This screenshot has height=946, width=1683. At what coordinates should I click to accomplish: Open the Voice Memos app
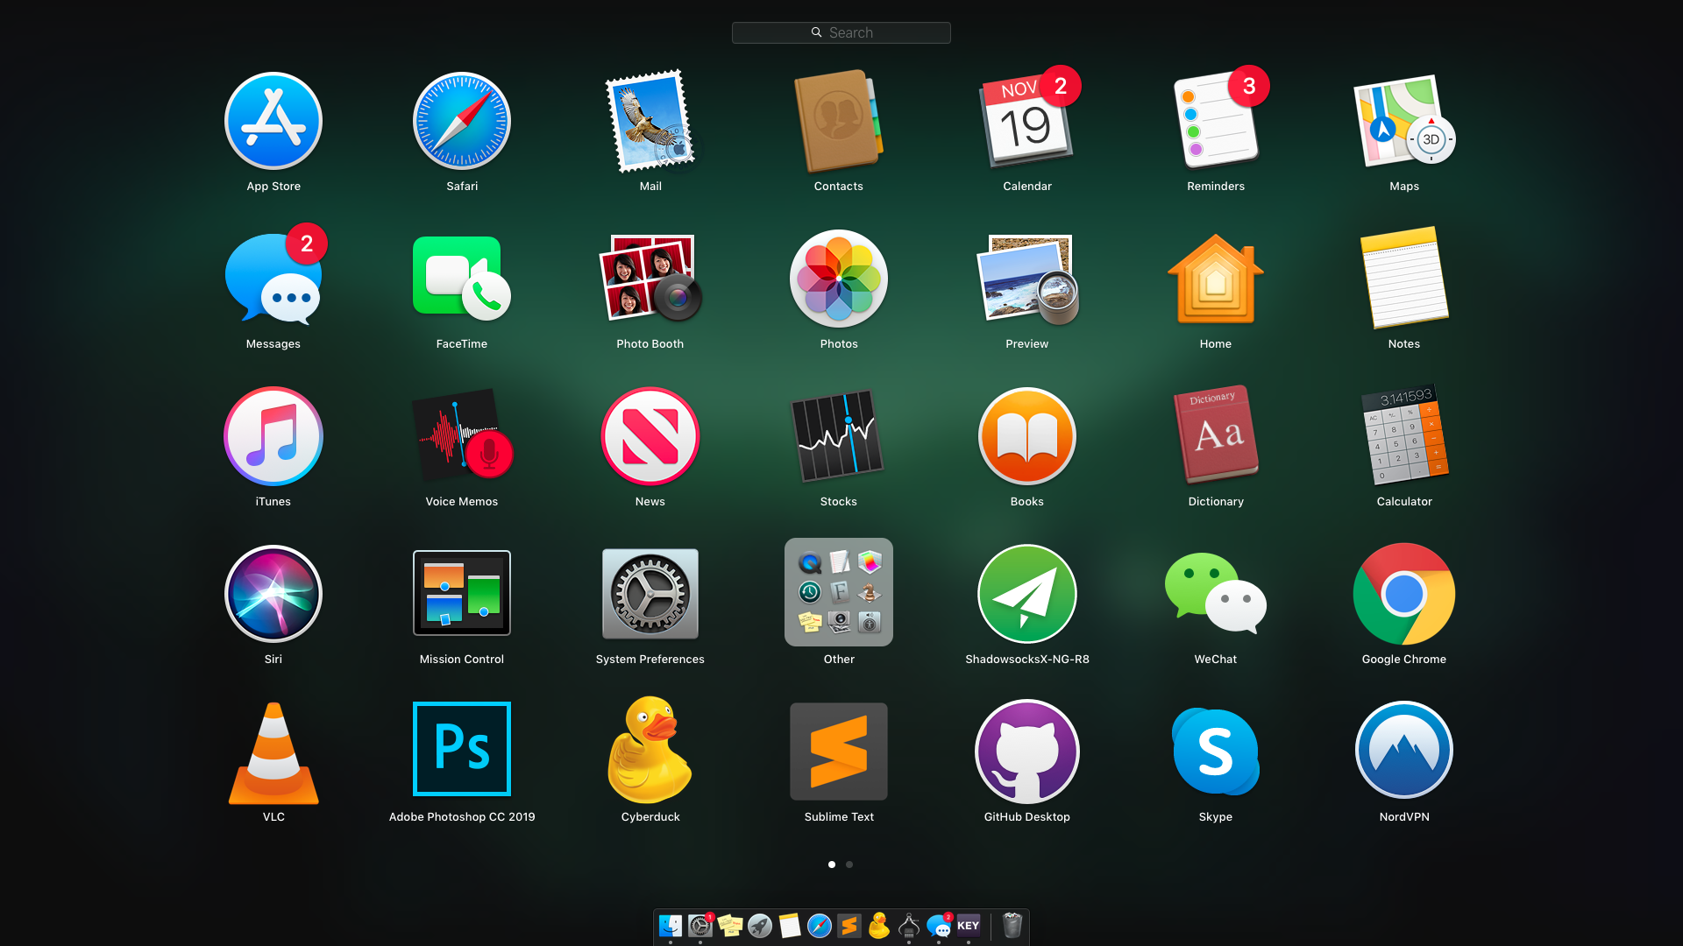pyautogui.click(x=462, y=436)
